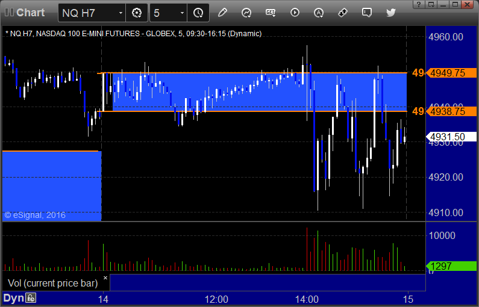Image resolution: width=479 pixels, height=307 pixels.
Task: Open the GET studies menu icon
Action: (x=271, y=13)
